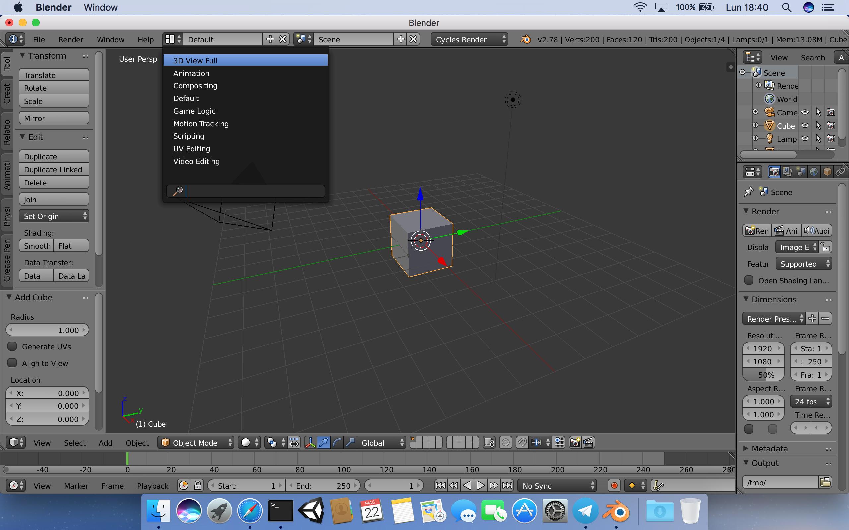Click the Smooth shading button
Image resolution: width=849 pixels, height=530 pixels.
[36, 246]
